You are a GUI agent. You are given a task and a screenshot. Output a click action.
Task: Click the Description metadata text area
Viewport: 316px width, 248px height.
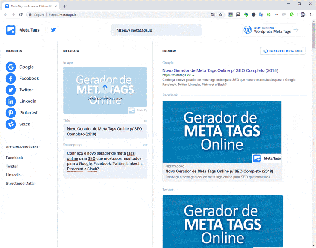click(105, 163)
